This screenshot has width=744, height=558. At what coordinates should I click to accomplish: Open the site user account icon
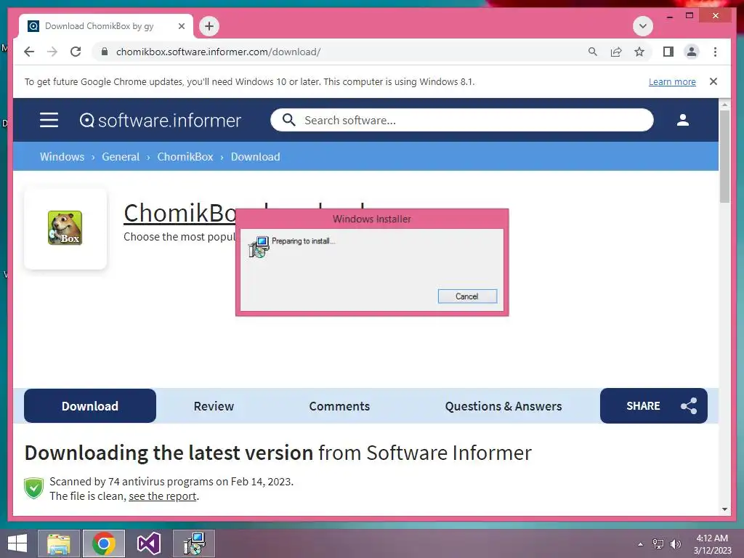683,120
